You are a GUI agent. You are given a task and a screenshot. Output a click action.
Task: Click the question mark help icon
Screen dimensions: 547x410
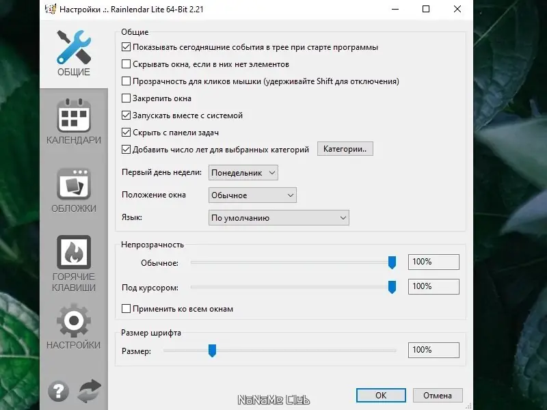[x=58, y=391]
